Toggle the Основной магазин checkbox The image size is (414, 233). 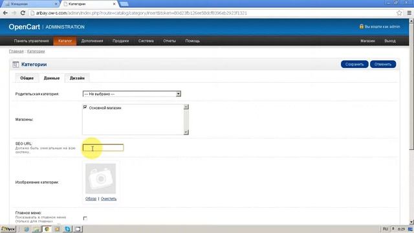(x=85, y=107)
